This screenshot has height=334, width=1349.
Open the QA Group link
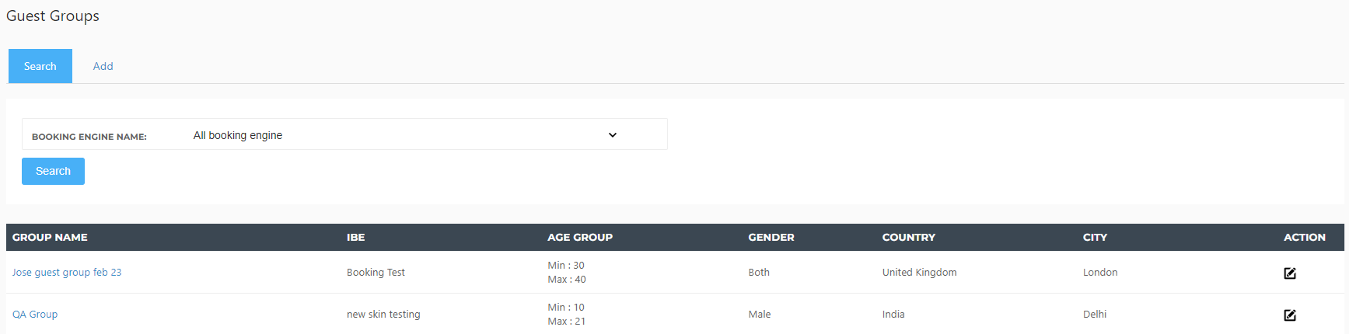click(35, 315)
